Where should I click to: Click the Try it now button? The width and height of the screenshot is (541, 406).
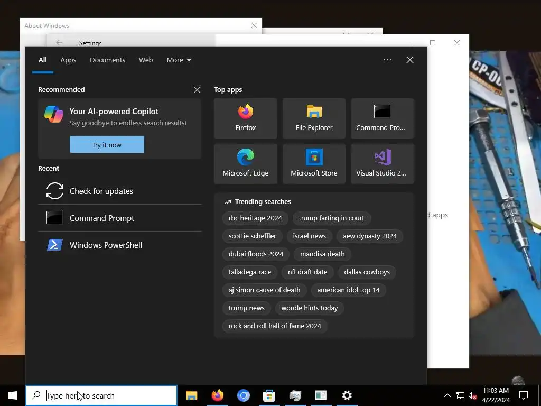tap(107, 145)
